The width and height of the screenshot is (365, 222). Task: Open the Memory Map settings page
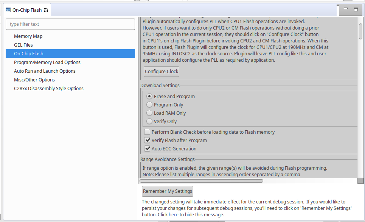[28, 36]
